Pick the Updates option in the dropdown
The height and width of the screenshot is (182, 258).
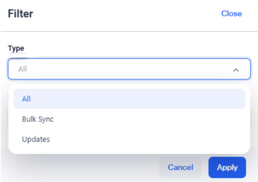pos(129,139)
